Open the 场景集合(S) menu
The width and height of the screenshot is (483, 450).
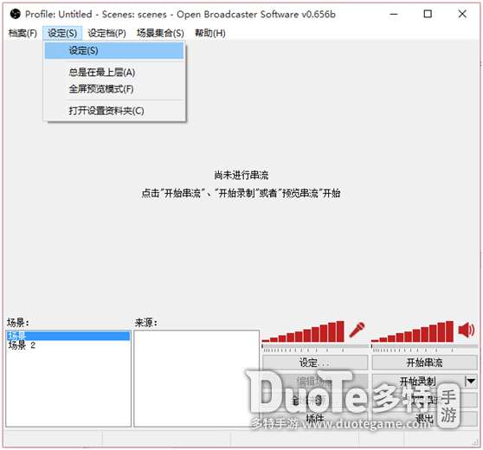[160, 33]
